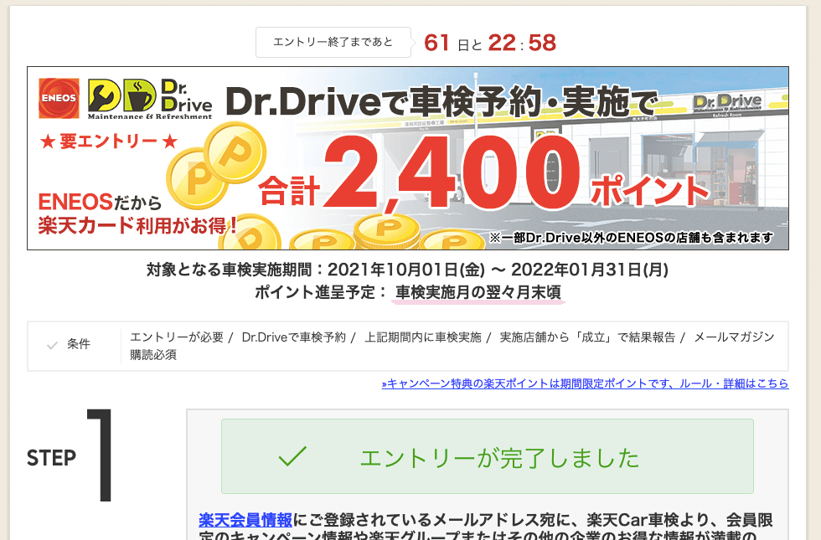Click the Dr.Driveで車検予約・実施で banner headline
This screenshot has width=821, height=540.
pyautogui.click(x=441, y=101)
